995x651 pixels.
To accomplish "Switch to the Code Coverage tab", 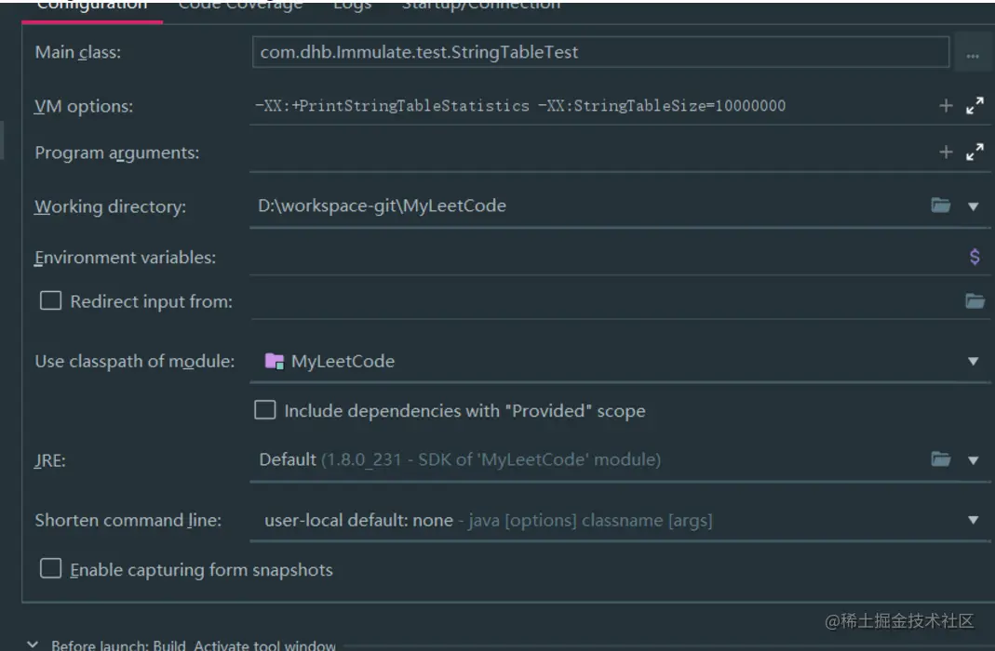I will 240,5.
